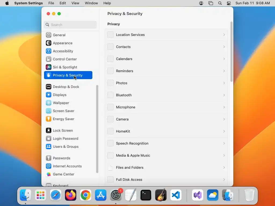The height and width of the screenshot is (206, 275).
Task: Open Files and Folders row
Action: [166, 168]
